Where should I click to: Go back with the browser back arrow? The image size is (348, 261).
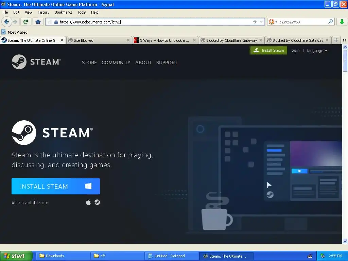point(6,22)
